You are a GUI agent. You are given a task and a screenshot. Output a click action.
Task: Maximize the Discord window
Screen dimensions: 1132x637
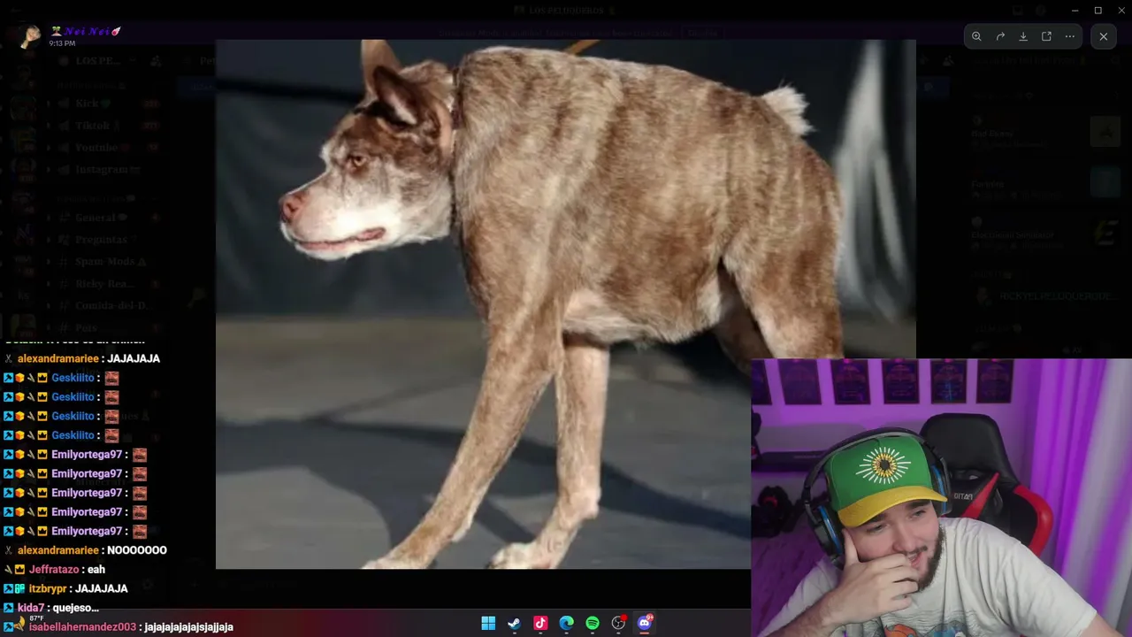pos(1098,10)
